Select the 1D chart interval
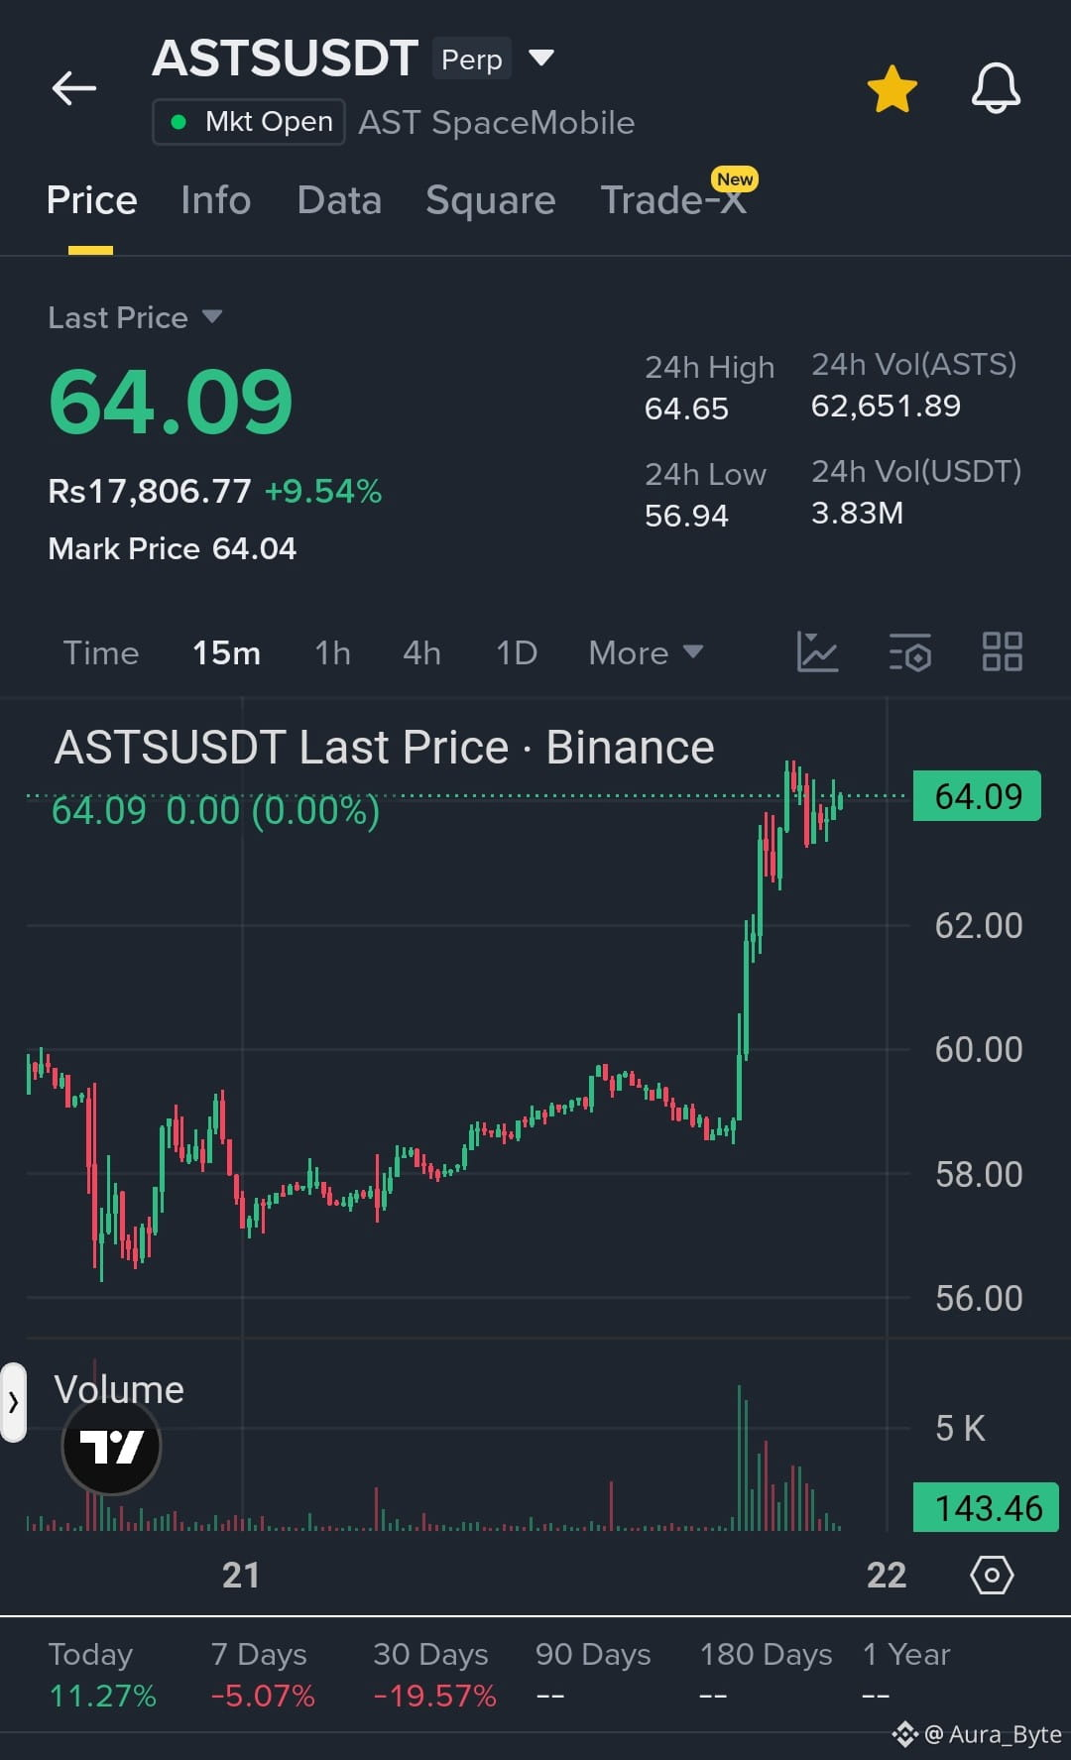 (x=517, y=652)
